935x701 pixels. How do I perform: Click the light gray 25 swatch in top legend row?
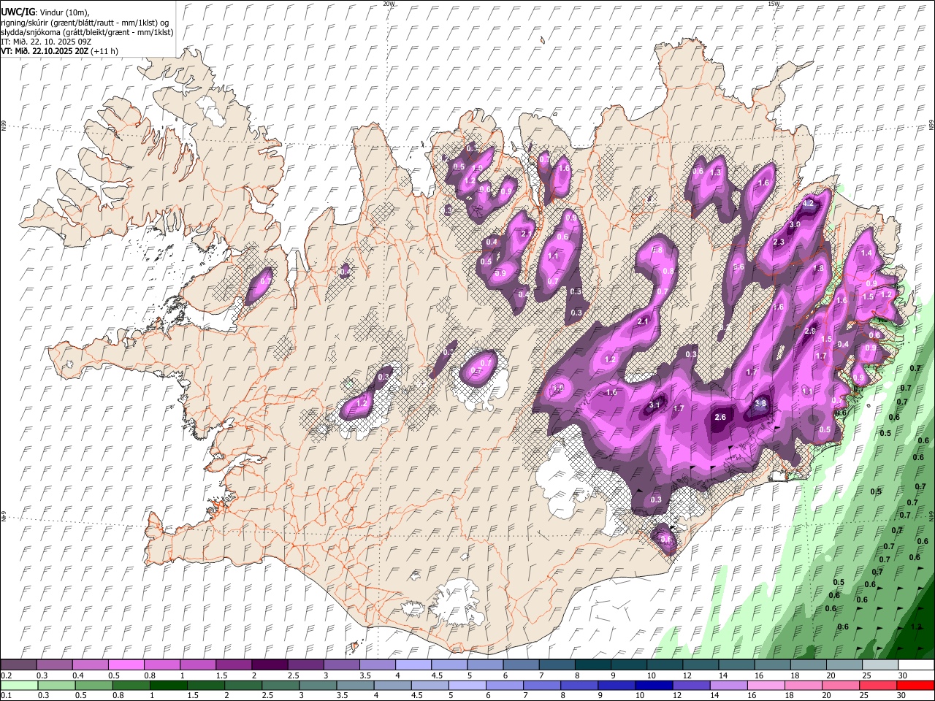(x=880, y=665)
